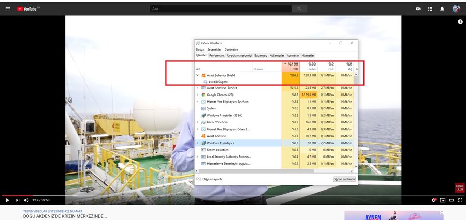Screen dimensions: 466x220
Task: Click the Local Security Authority icon
Action: (203, 156)
